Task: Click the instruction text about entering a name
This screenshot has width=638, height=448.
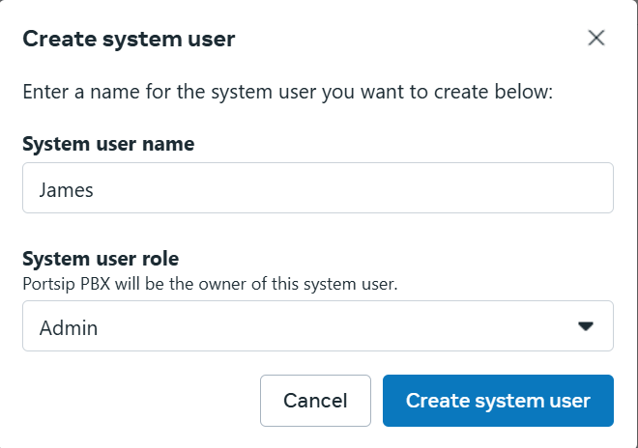Action: click(287, 94)
